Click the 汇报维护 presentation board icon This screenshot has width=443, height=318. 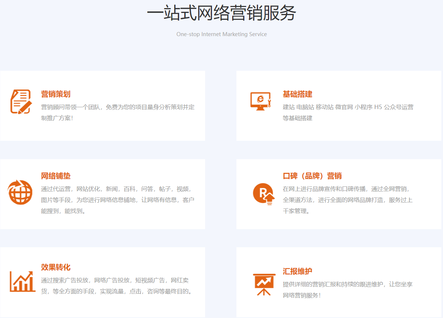(264, 284)
